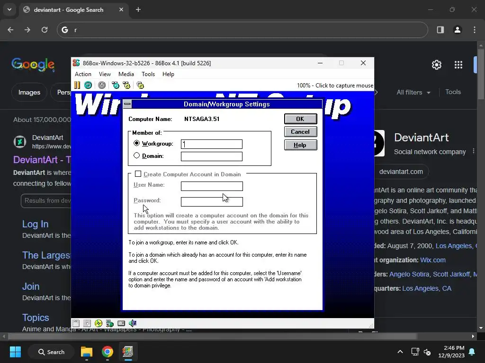Focus the Chrome address bar
Image resolution: width=485 pixels, height=363 pixels.
click(x=242, y=30)
